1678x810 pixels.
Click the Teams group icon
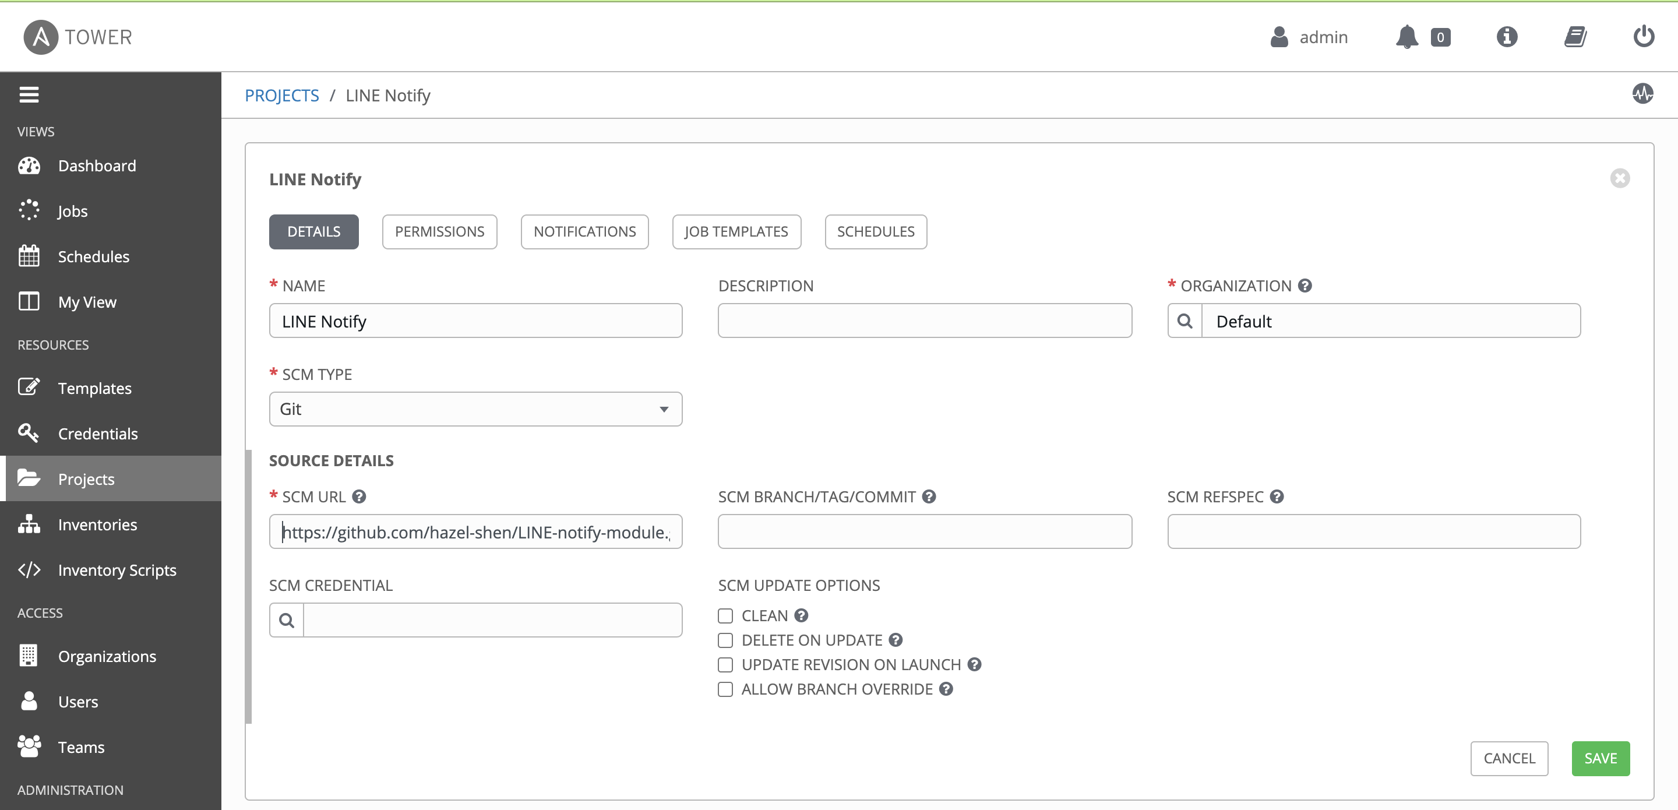pos(29,747)
